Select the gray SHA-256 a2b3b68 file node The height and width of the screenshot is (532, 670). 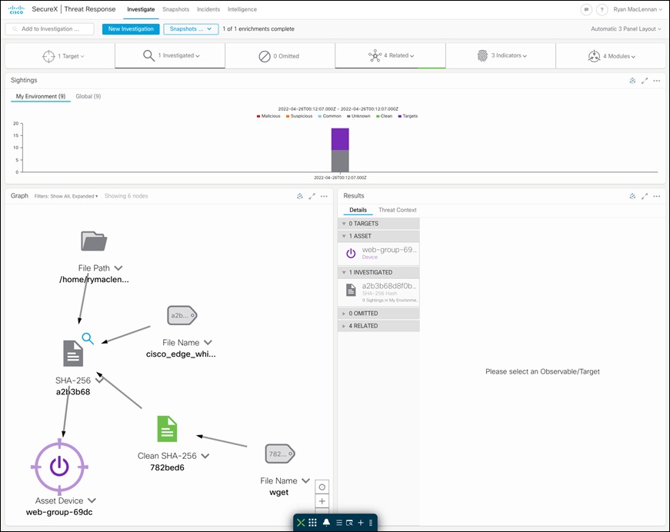click(x=73, y=354)
